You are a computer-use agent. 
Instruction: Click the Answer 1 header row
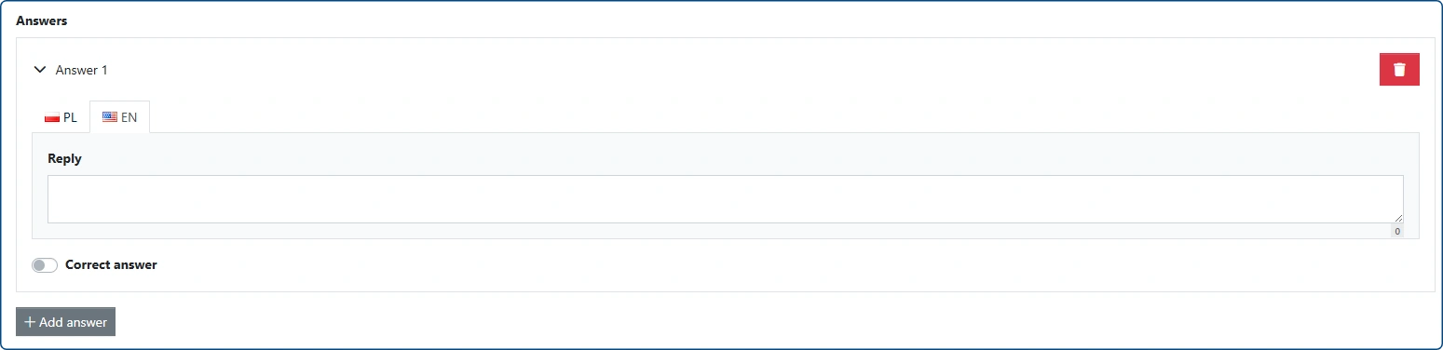click(725, 70)
